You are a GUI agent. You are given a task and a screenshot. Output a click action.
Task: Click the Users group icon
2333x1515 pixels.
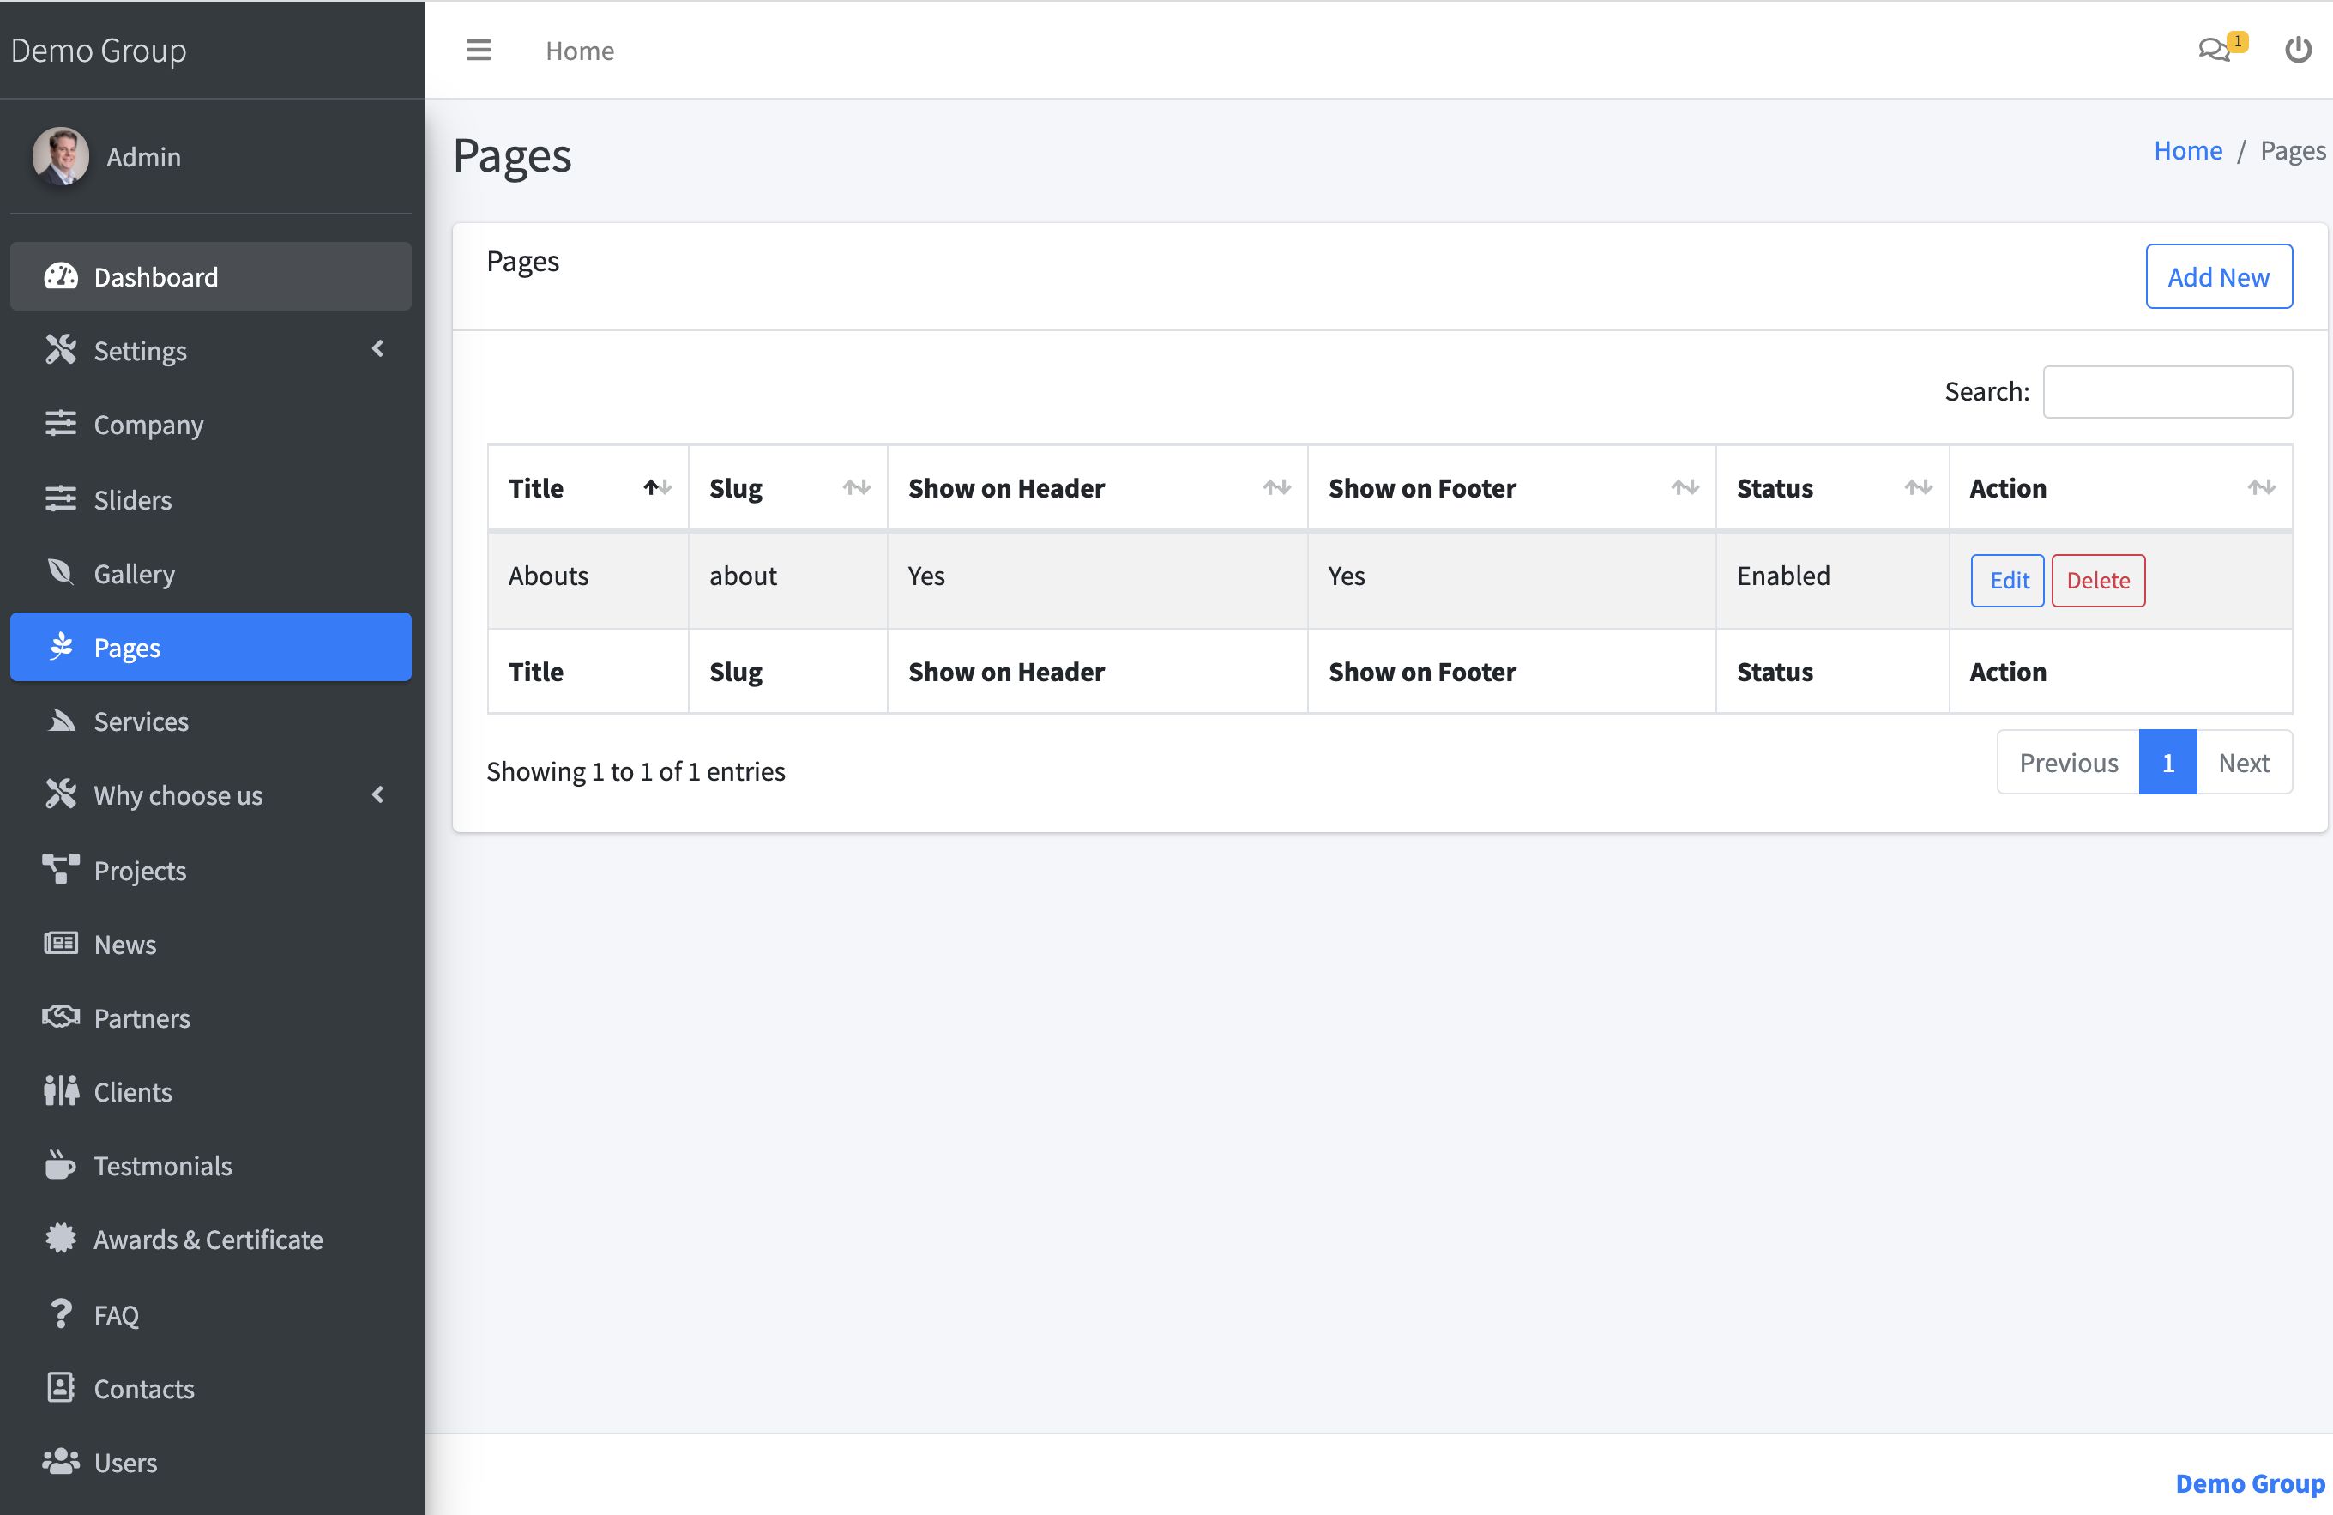pos(61,1462)
